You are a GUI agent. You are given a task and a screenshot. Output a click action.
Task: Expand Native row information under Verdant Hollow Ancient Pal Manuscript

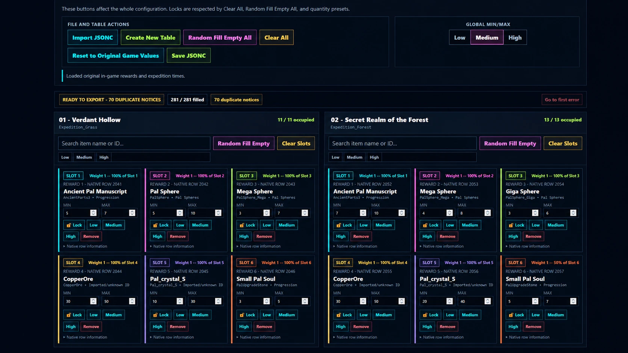[x=85, y=246]
